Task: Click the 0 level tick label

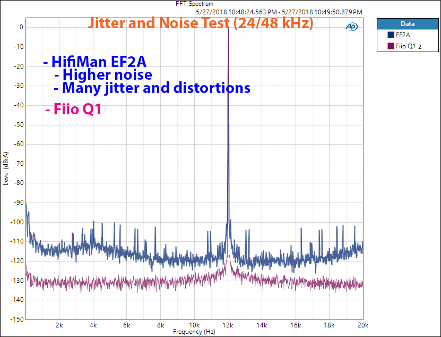Action: 21,27
